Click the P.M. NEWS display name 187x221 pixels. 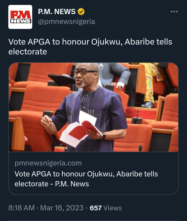coord(57,12)
